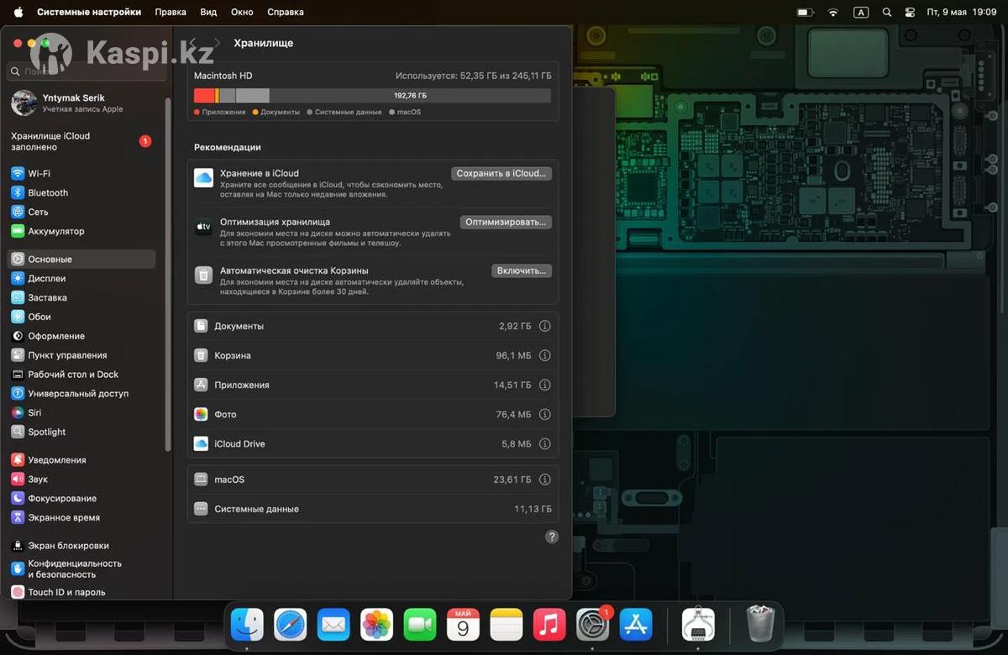
Task: Open input source menu in the menu bar
Action: pyautogui.click(x=861, y=13)
